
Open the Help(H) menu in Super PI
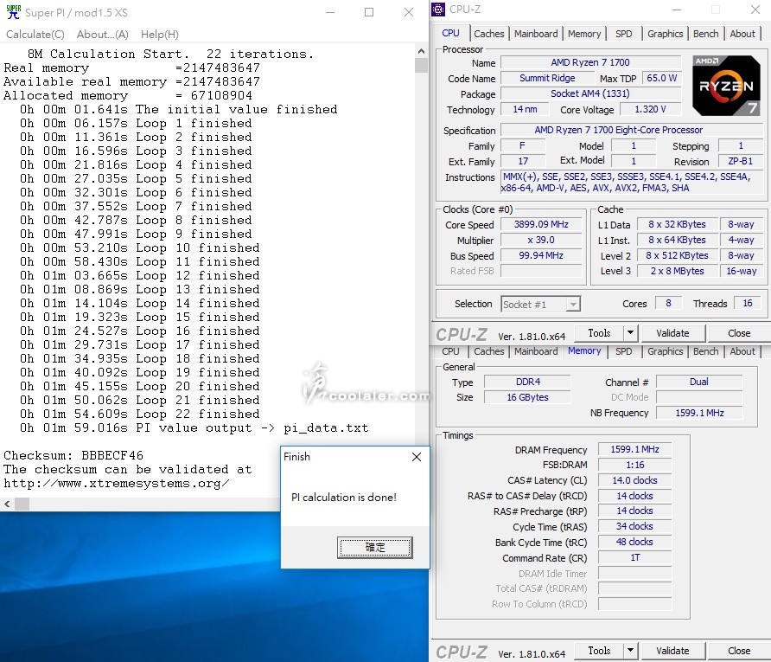tap(160, 35)
